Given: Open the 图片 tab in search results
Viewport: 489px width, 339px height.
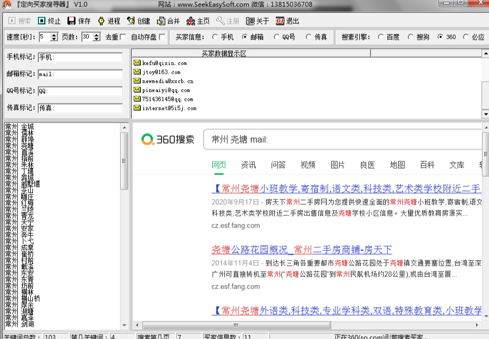Looking at the screenshot, I should [338, 165].
